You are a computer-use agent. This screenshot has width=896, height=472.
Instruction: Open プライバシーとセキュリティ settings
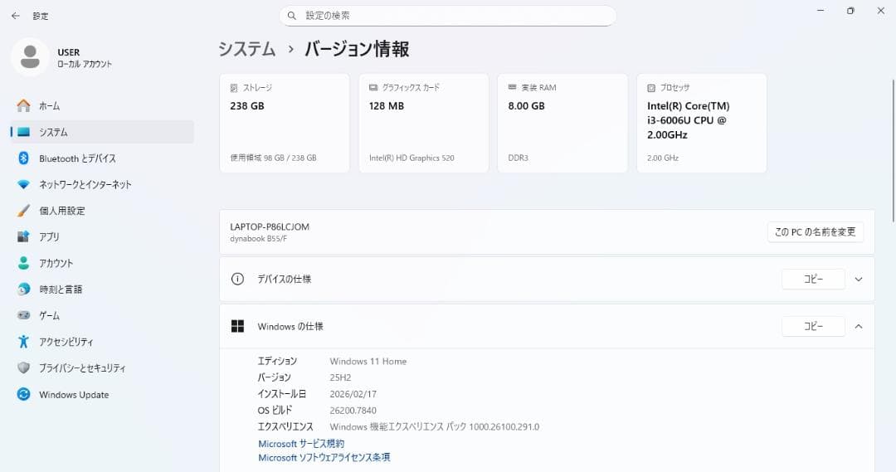pos(102,368)
